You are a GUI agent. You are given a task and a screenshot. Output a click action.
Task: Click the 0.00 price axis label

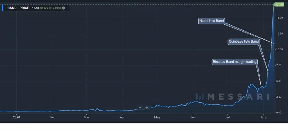279,112
